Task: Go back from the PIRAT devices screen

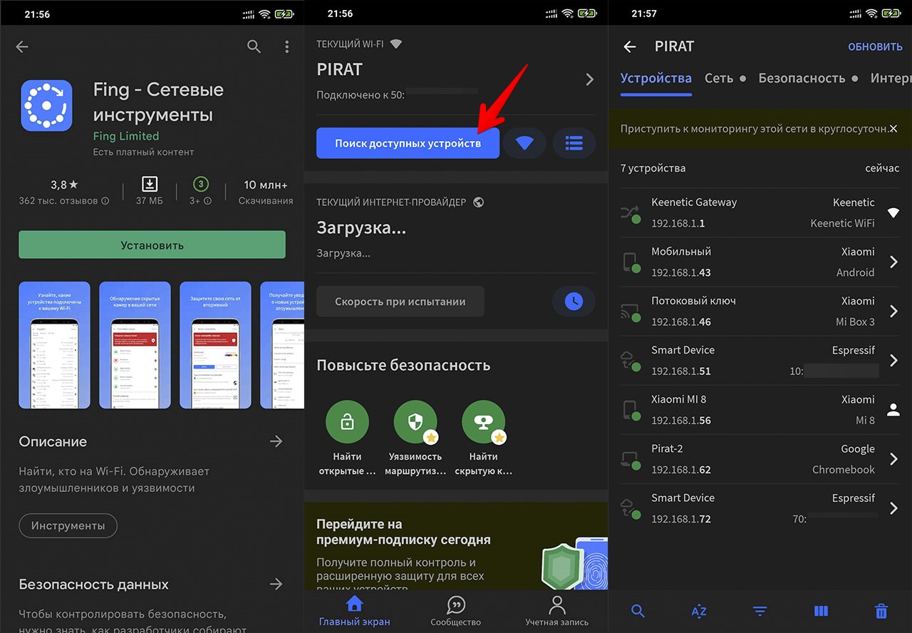Action: pyautogui.click(x=629, y=46)
